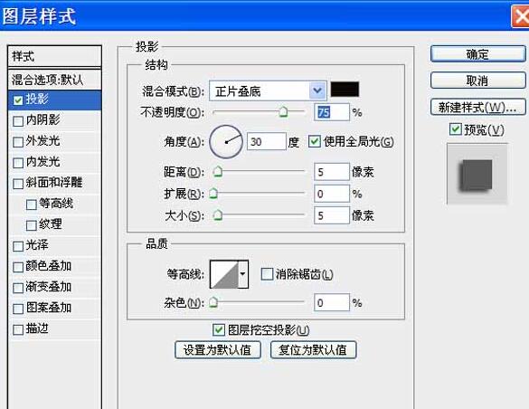This screenshot has width=529, height=409.
Task: Toggle the 投影 drop shadow checkbox
Action: click(x=18, y=100)
